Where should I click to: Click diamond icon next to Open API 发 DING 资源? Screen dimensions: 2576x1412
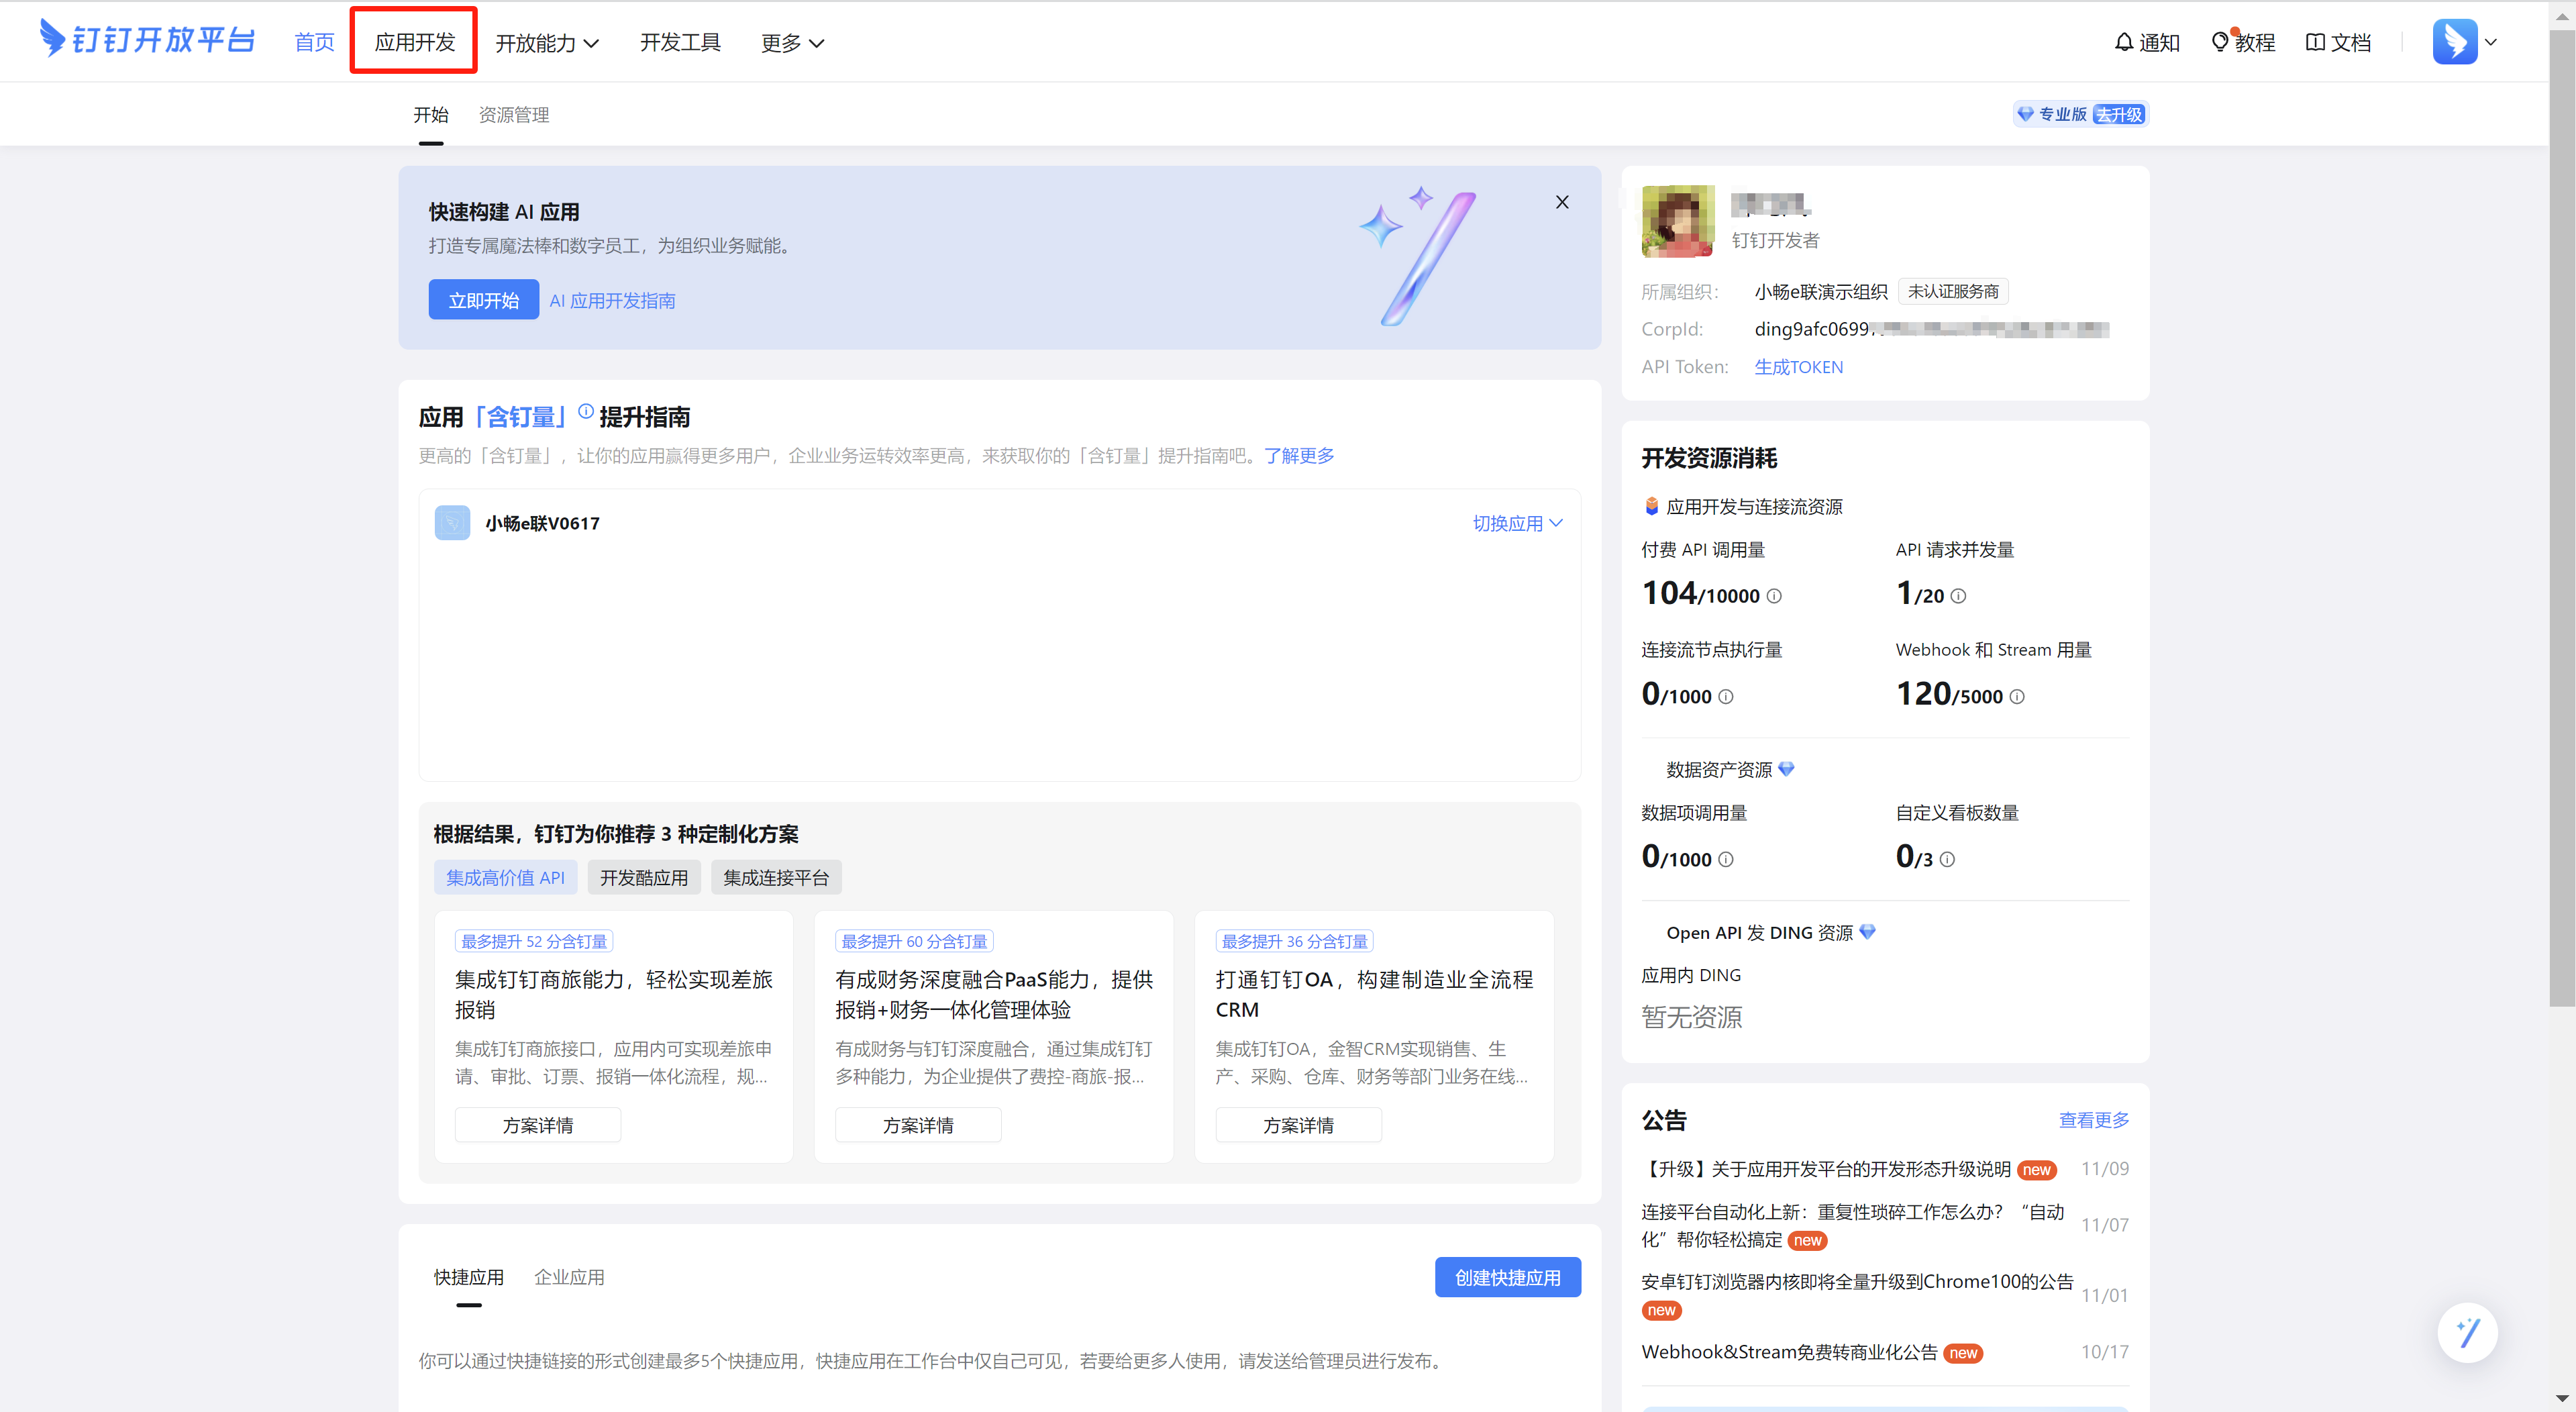tap(1867, 932)
